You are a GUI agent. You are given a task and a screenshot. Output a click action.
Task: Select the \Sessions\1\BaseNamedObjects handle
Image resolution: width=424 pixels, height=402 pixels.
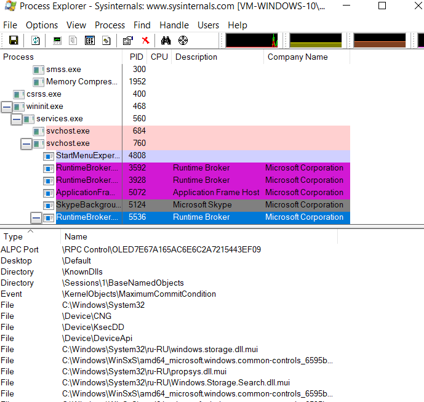pos(169,283)
